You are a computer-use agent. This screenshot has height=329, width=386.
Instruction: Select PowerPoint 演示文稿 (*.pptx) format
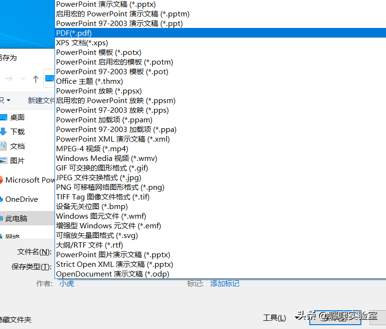click(221, 4)
